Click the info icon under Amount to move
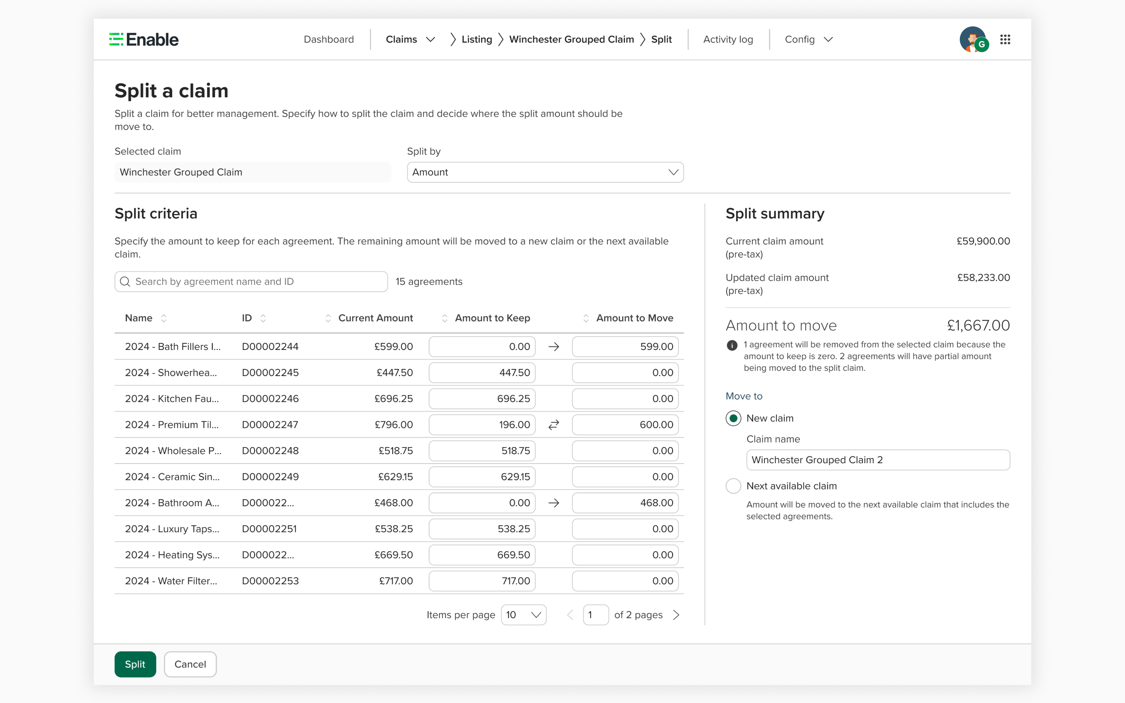The height and width of the screenshot is (703, 1125). [733, 345]
